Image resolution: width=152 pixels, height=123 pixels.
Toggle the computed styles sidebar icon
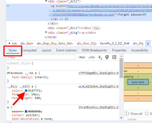114,57
